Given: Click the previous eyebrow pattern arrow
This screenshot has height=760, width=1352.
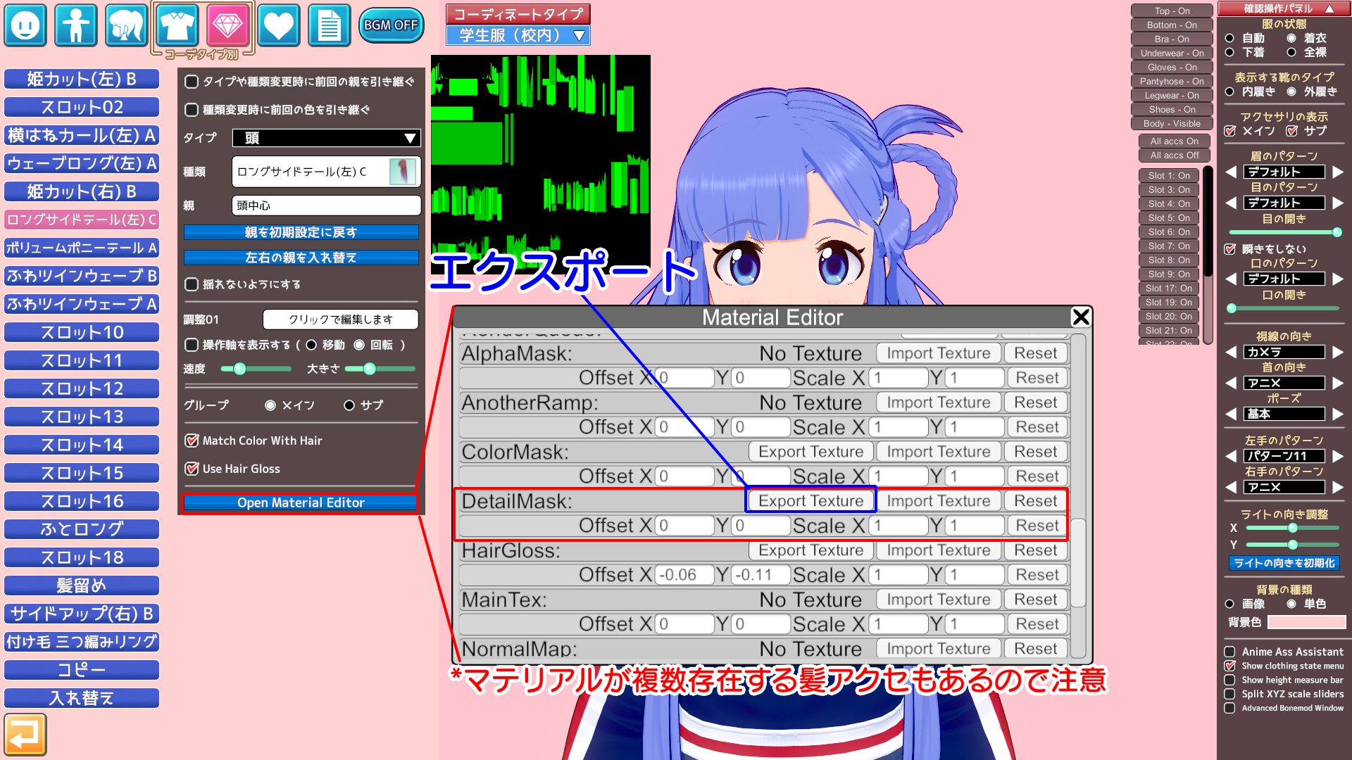Looking at the screenshot, I should coord(1231,172).
